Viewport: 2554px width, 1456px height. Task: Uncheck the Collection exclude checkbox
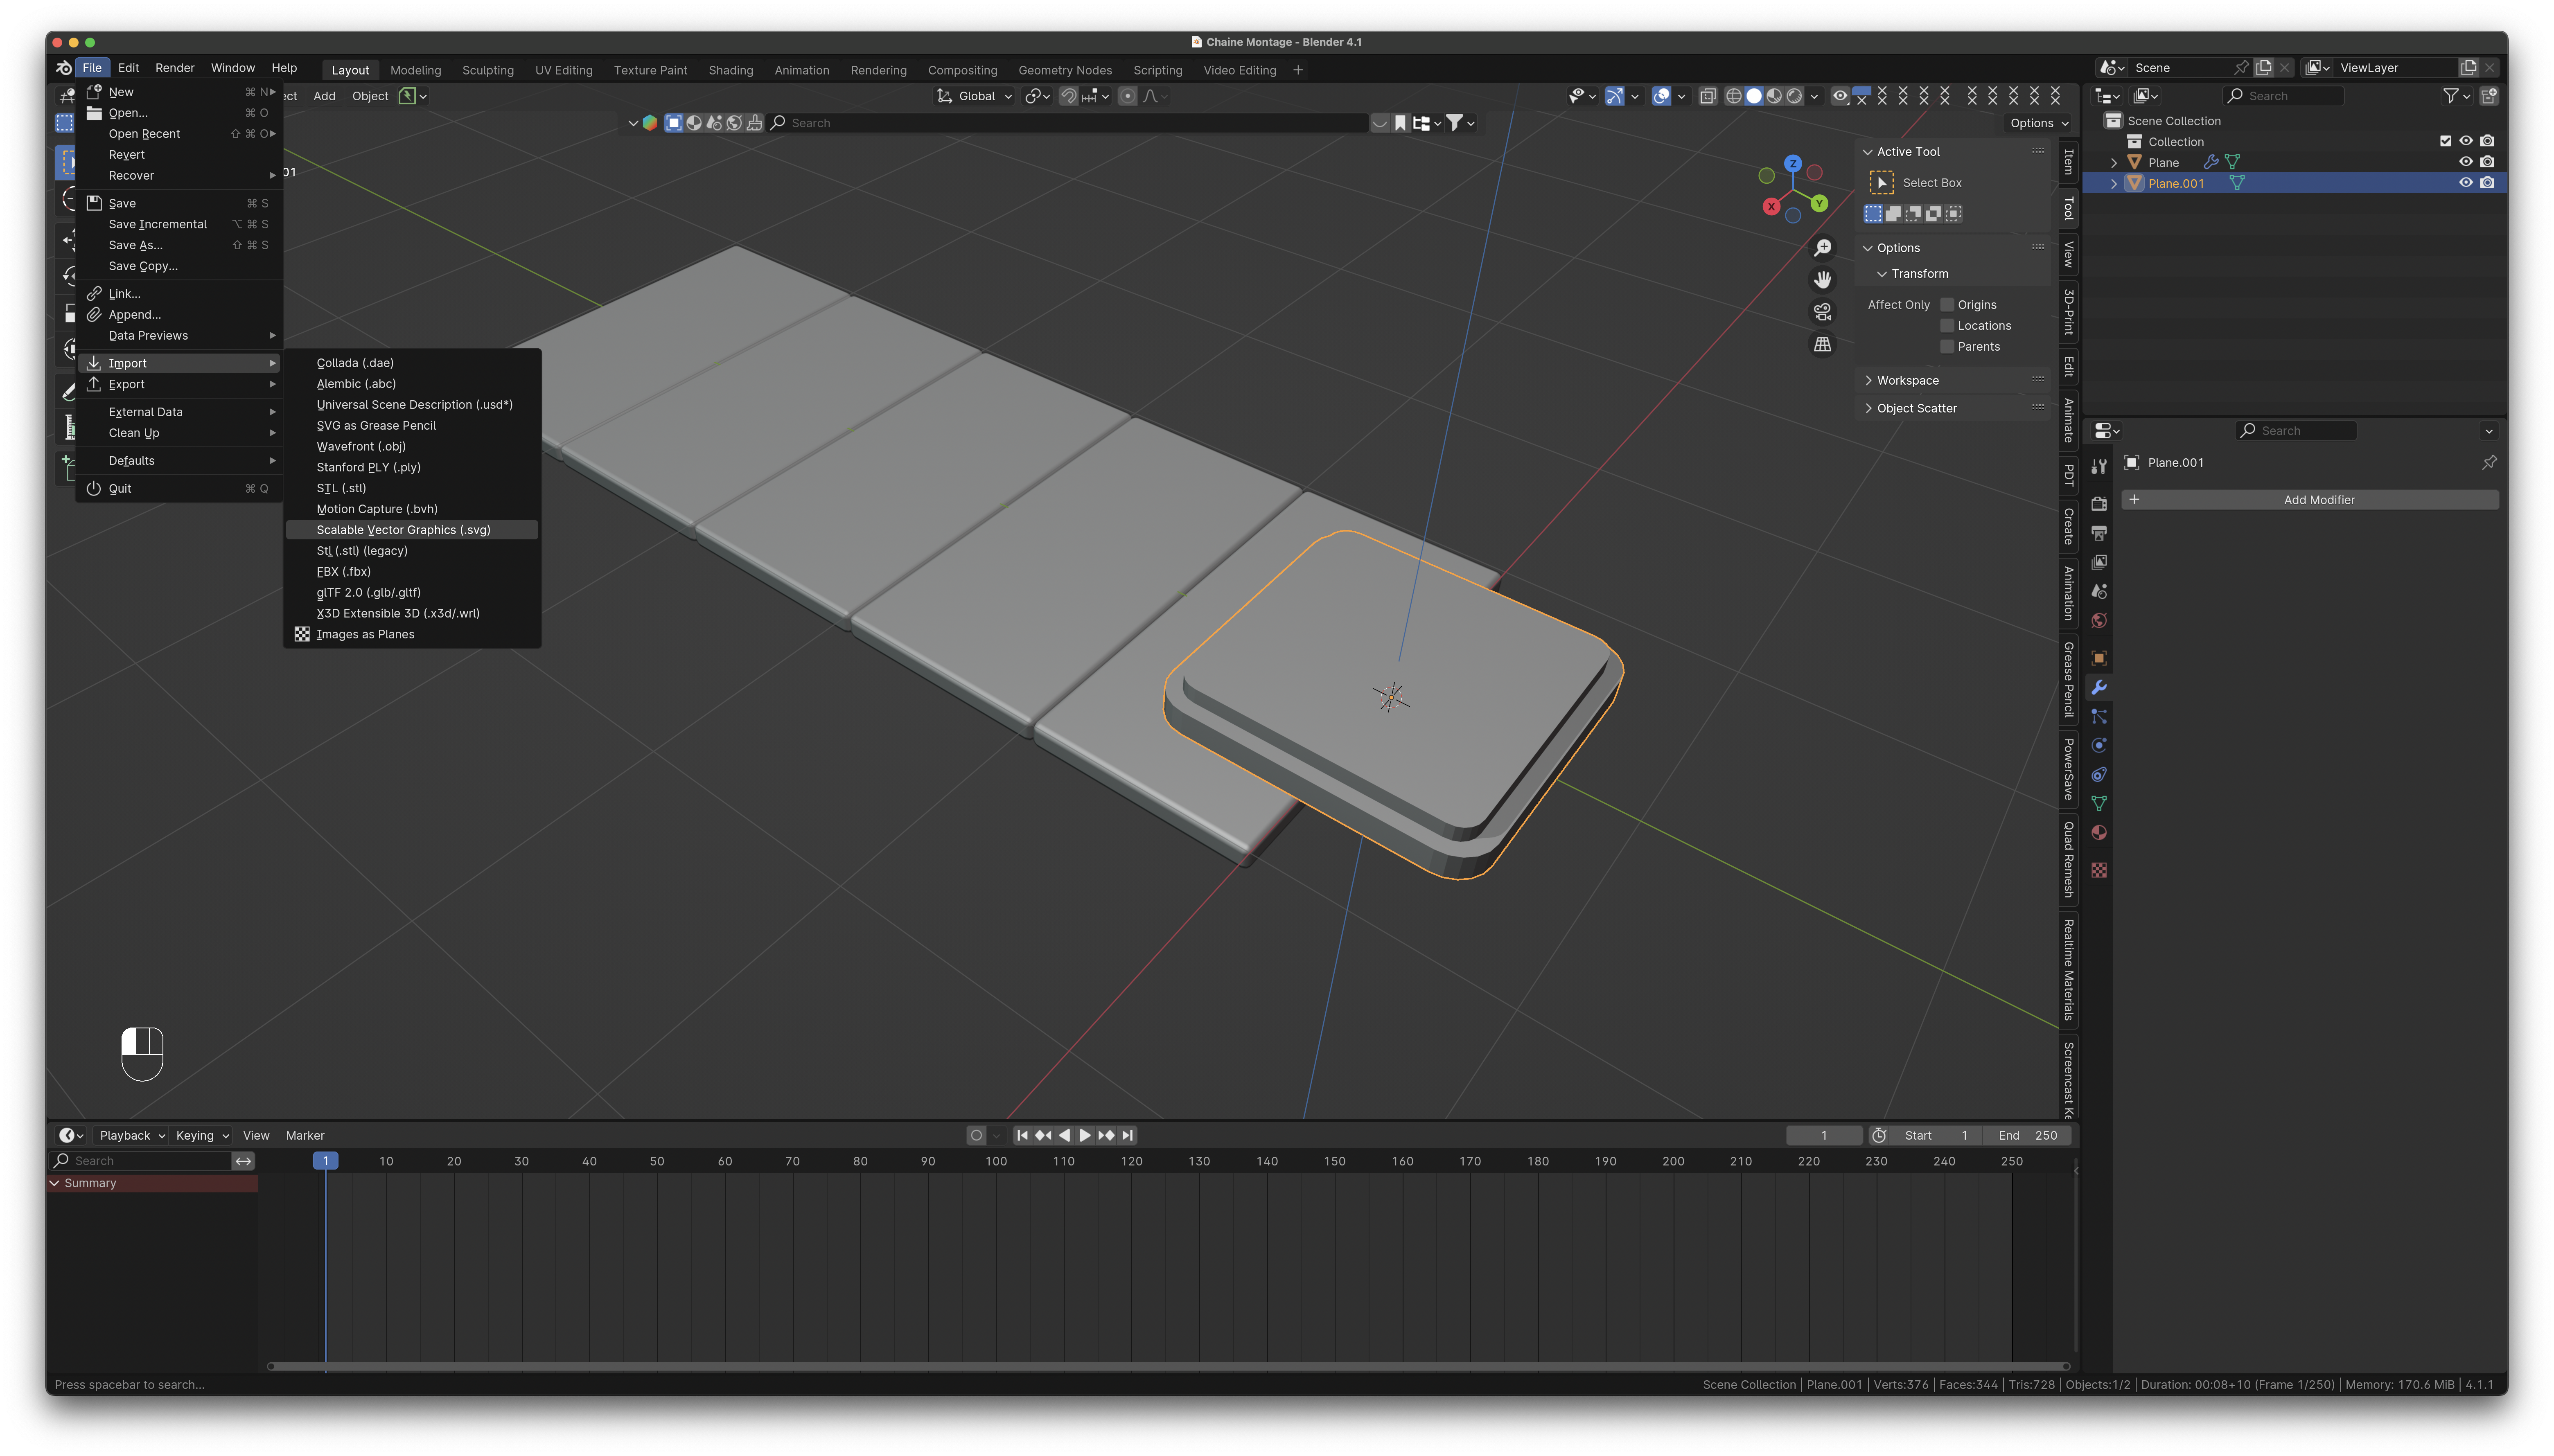click(x=2446, y=141)
